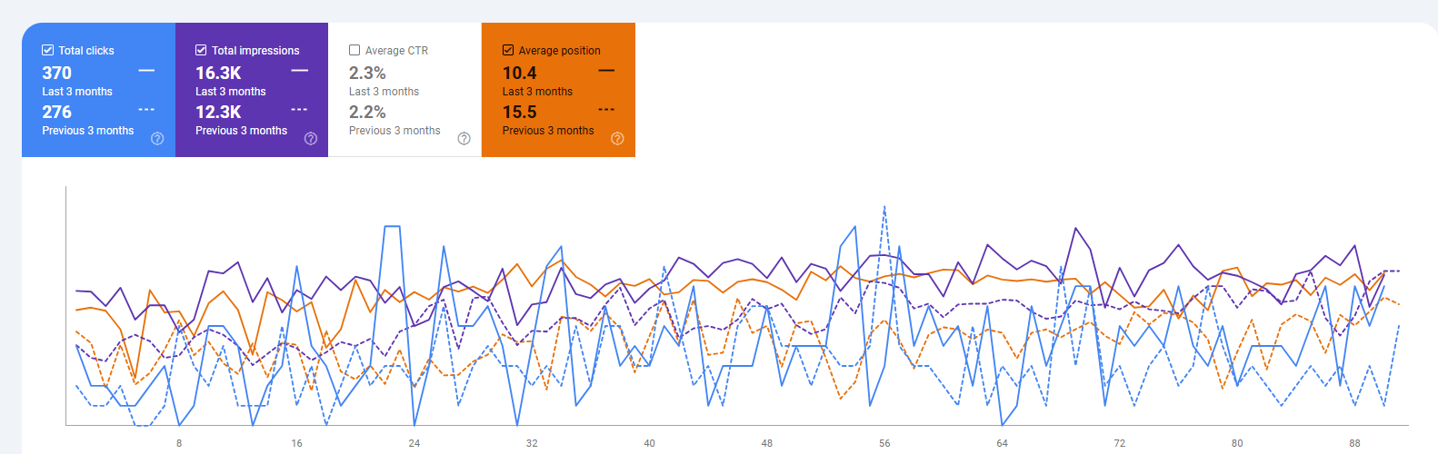Click 'Previous 3 months' label under Average CTR

click(394, 131)
